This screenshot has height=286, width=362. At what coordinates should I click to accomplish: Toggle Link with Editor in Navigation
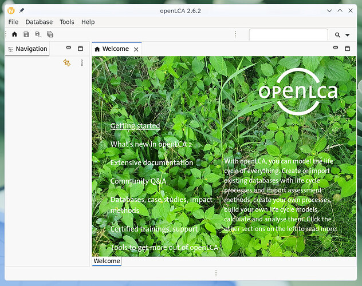click(x=67, y=63)
